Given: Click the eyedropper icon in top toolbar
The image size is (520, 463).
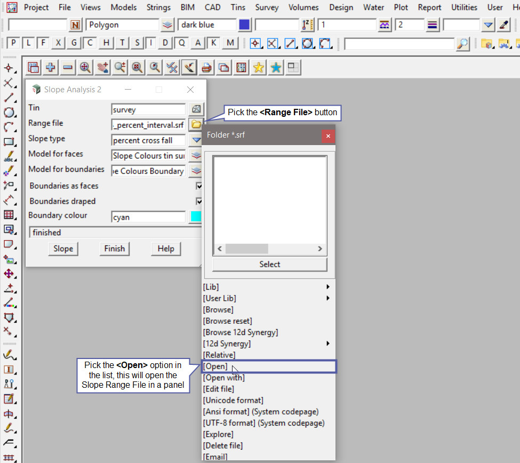Looking at the screenshot, I should tap(503, 25).
